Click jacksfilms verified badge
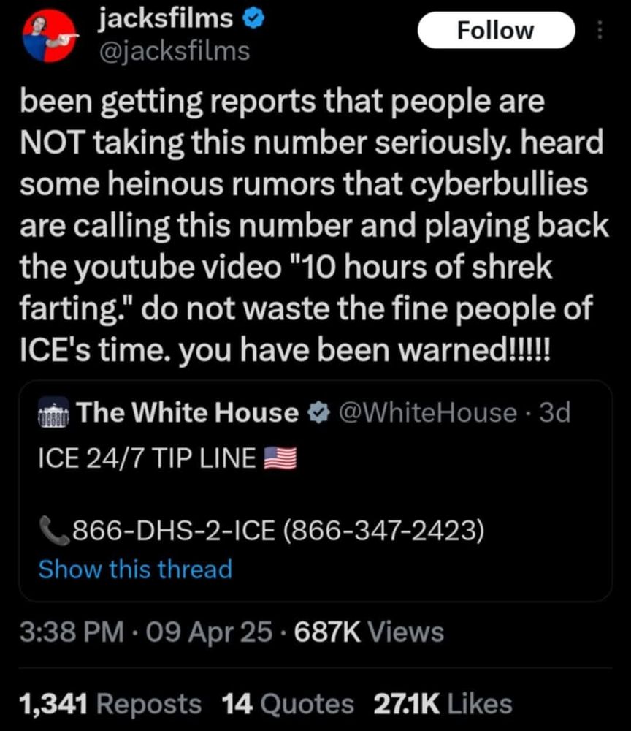The height and width of the screenshot is (731, 631). pos(253,19)
